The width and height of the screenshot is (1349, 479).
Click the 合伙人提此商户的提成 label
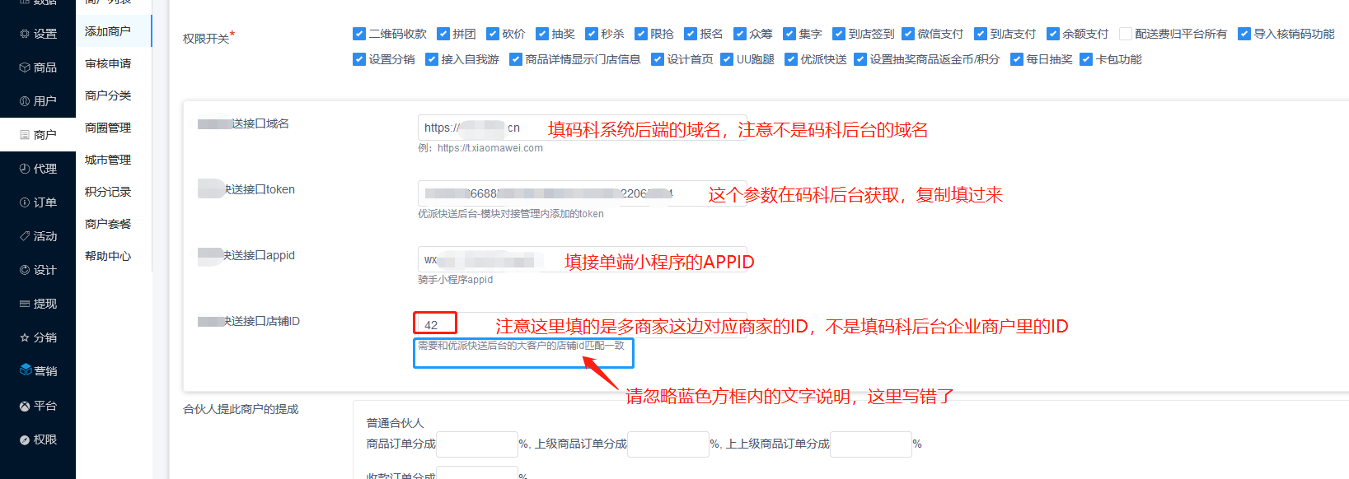(x=241, y=409)
